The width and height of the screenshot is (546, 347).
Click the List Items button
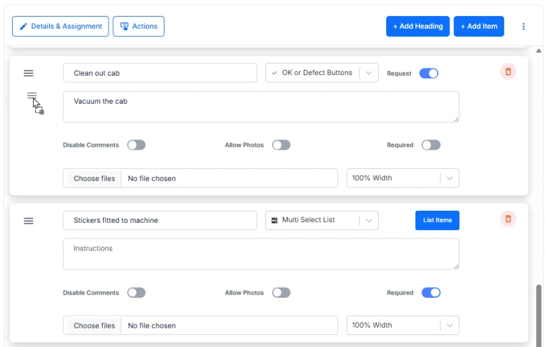437,221
